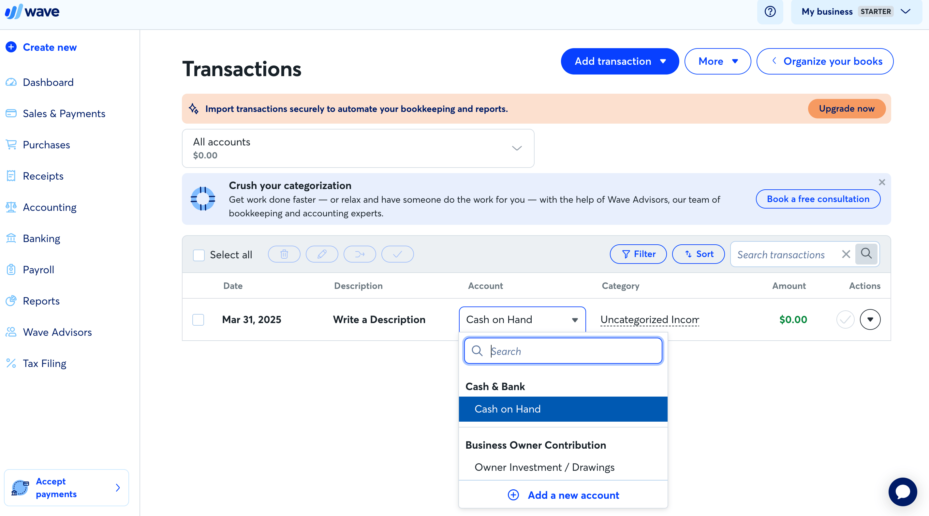Click the merge transactions icon
Viewport: 929px width, 516px height.
click(x=360, y=254)
